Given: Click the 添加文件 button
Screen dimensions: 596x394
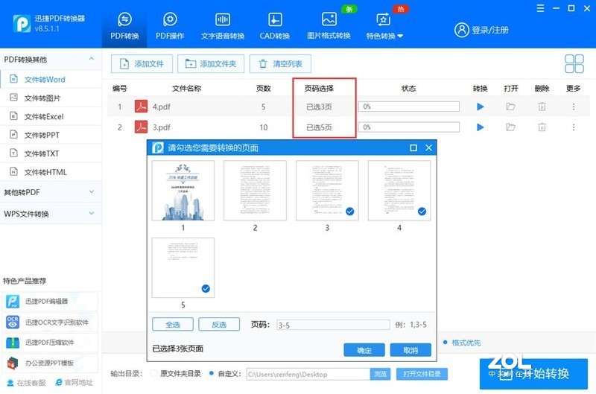Looking at the screenshot, I should click(x=142, y=63).
